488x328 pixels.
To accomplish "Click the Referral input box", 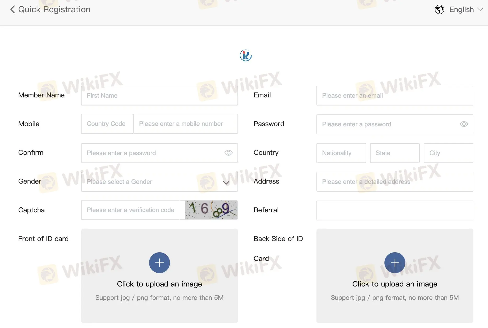I will coord(395,210).
